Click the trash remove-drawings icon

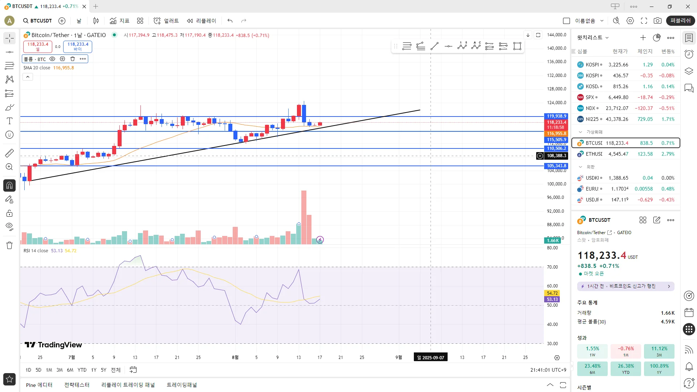coord(9,245)
